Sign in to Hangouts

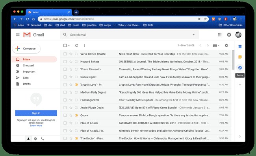point(36,113)
